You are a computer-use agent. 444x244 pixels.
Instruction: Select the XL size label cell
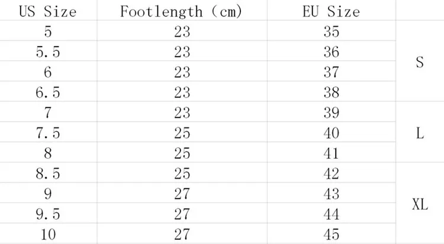click(x=420, y=204)
